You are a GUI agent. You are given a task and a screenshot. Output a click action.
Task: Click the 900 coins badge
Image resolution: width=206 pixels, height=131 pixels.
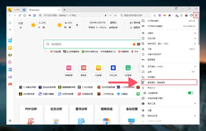(x=17, y=10)
